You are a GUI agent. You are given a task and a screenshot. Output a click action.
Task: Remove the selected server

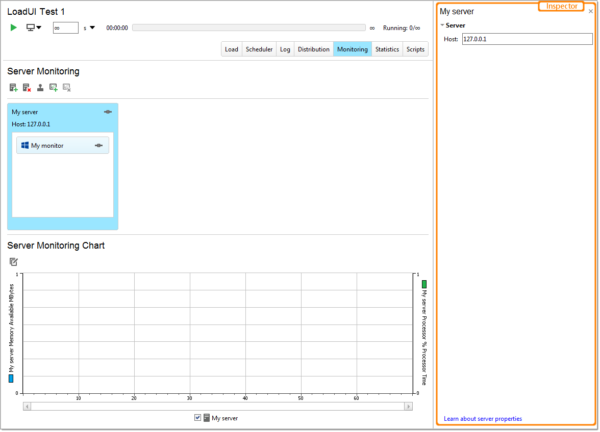27,87
